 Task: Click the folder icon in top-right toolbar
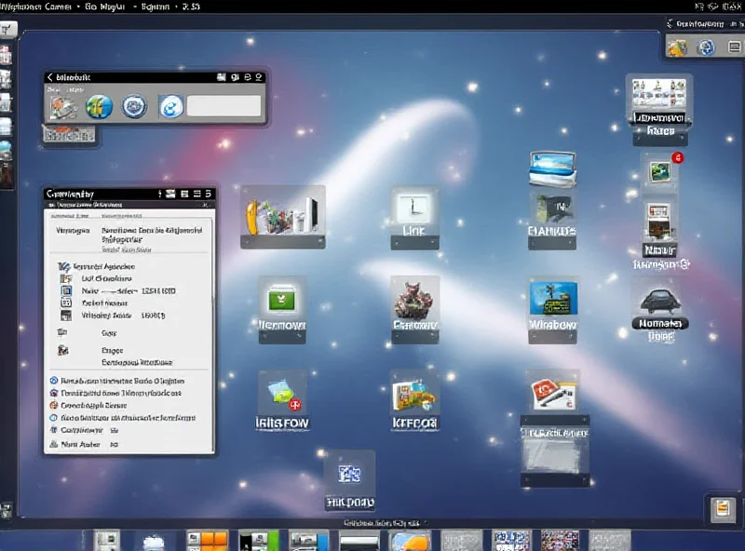[x=677, y=47]
